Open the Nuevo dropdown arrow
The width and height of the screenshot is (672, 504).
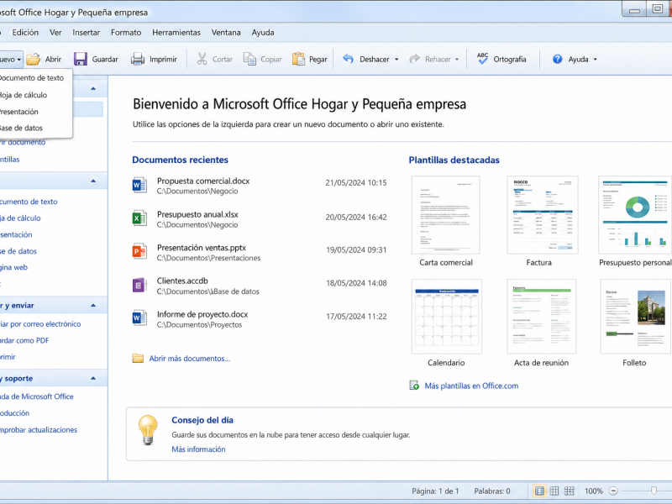(x=19, y=60)
